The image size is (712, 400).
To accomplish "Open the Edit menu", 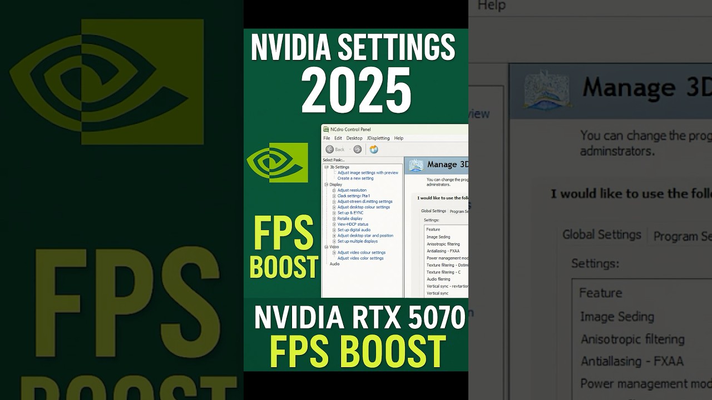I will point(338,138).
